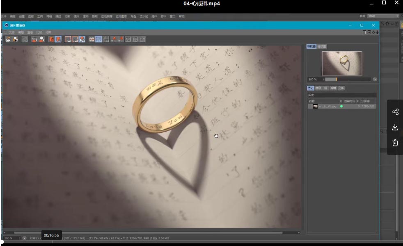Click the download icon in the video player
This screenshot has height=246, width=403.
[x=395, y=127]
